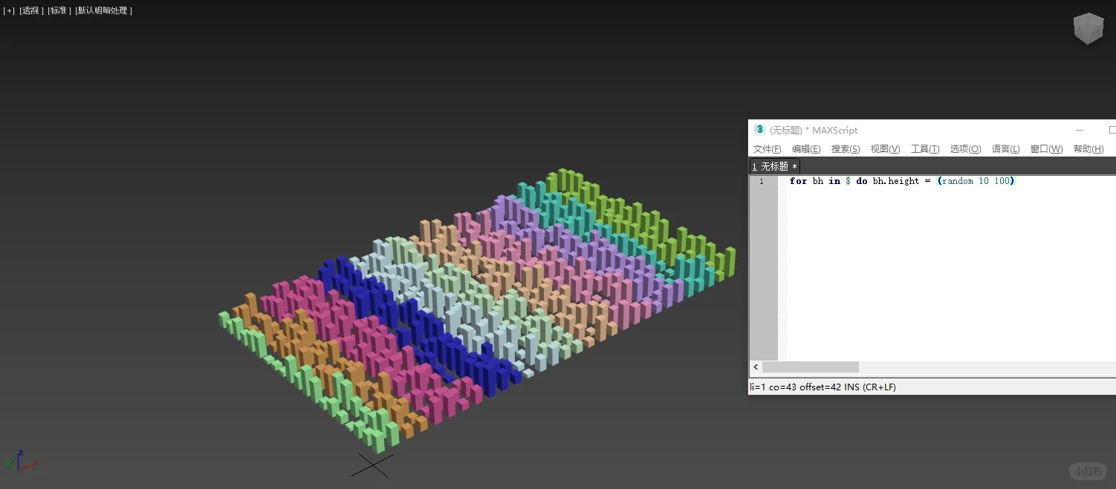Image resolution: width=1116 pixels, height=489 pixels.
Task: Click the viewport safe-frame cross marker below the scene
Action: point(372,465)
